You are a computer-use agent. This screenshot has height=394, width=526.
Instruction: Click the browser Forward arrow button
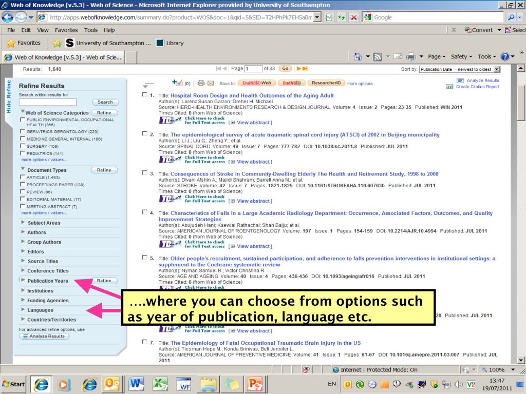click(21, 17)
